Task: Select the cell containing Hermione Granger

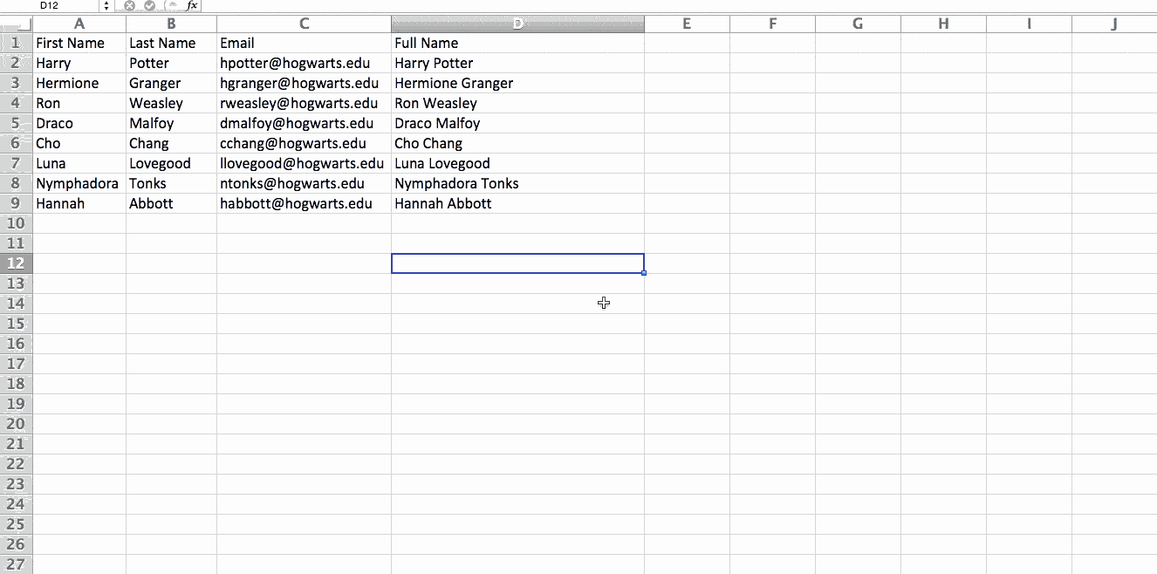Action: point(454,83)
